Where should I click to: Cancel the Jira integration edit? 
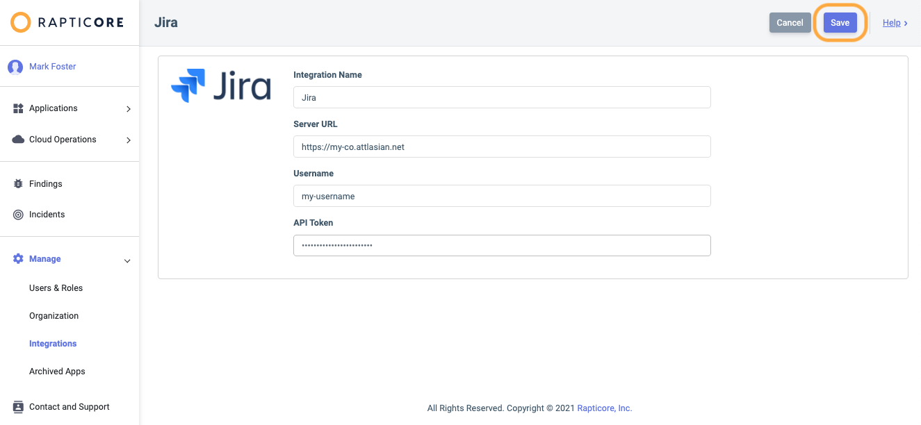790,23
